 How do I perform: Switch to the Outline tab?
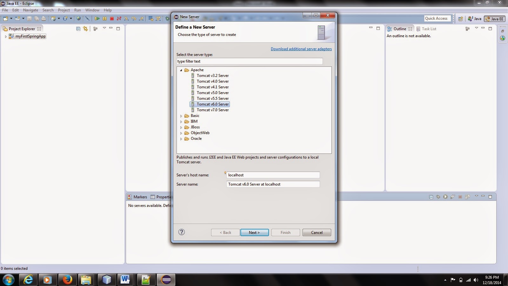399,29
